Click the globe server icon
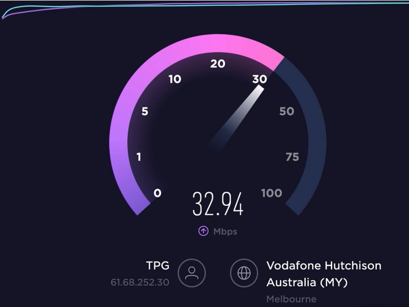 pos(244,273)
